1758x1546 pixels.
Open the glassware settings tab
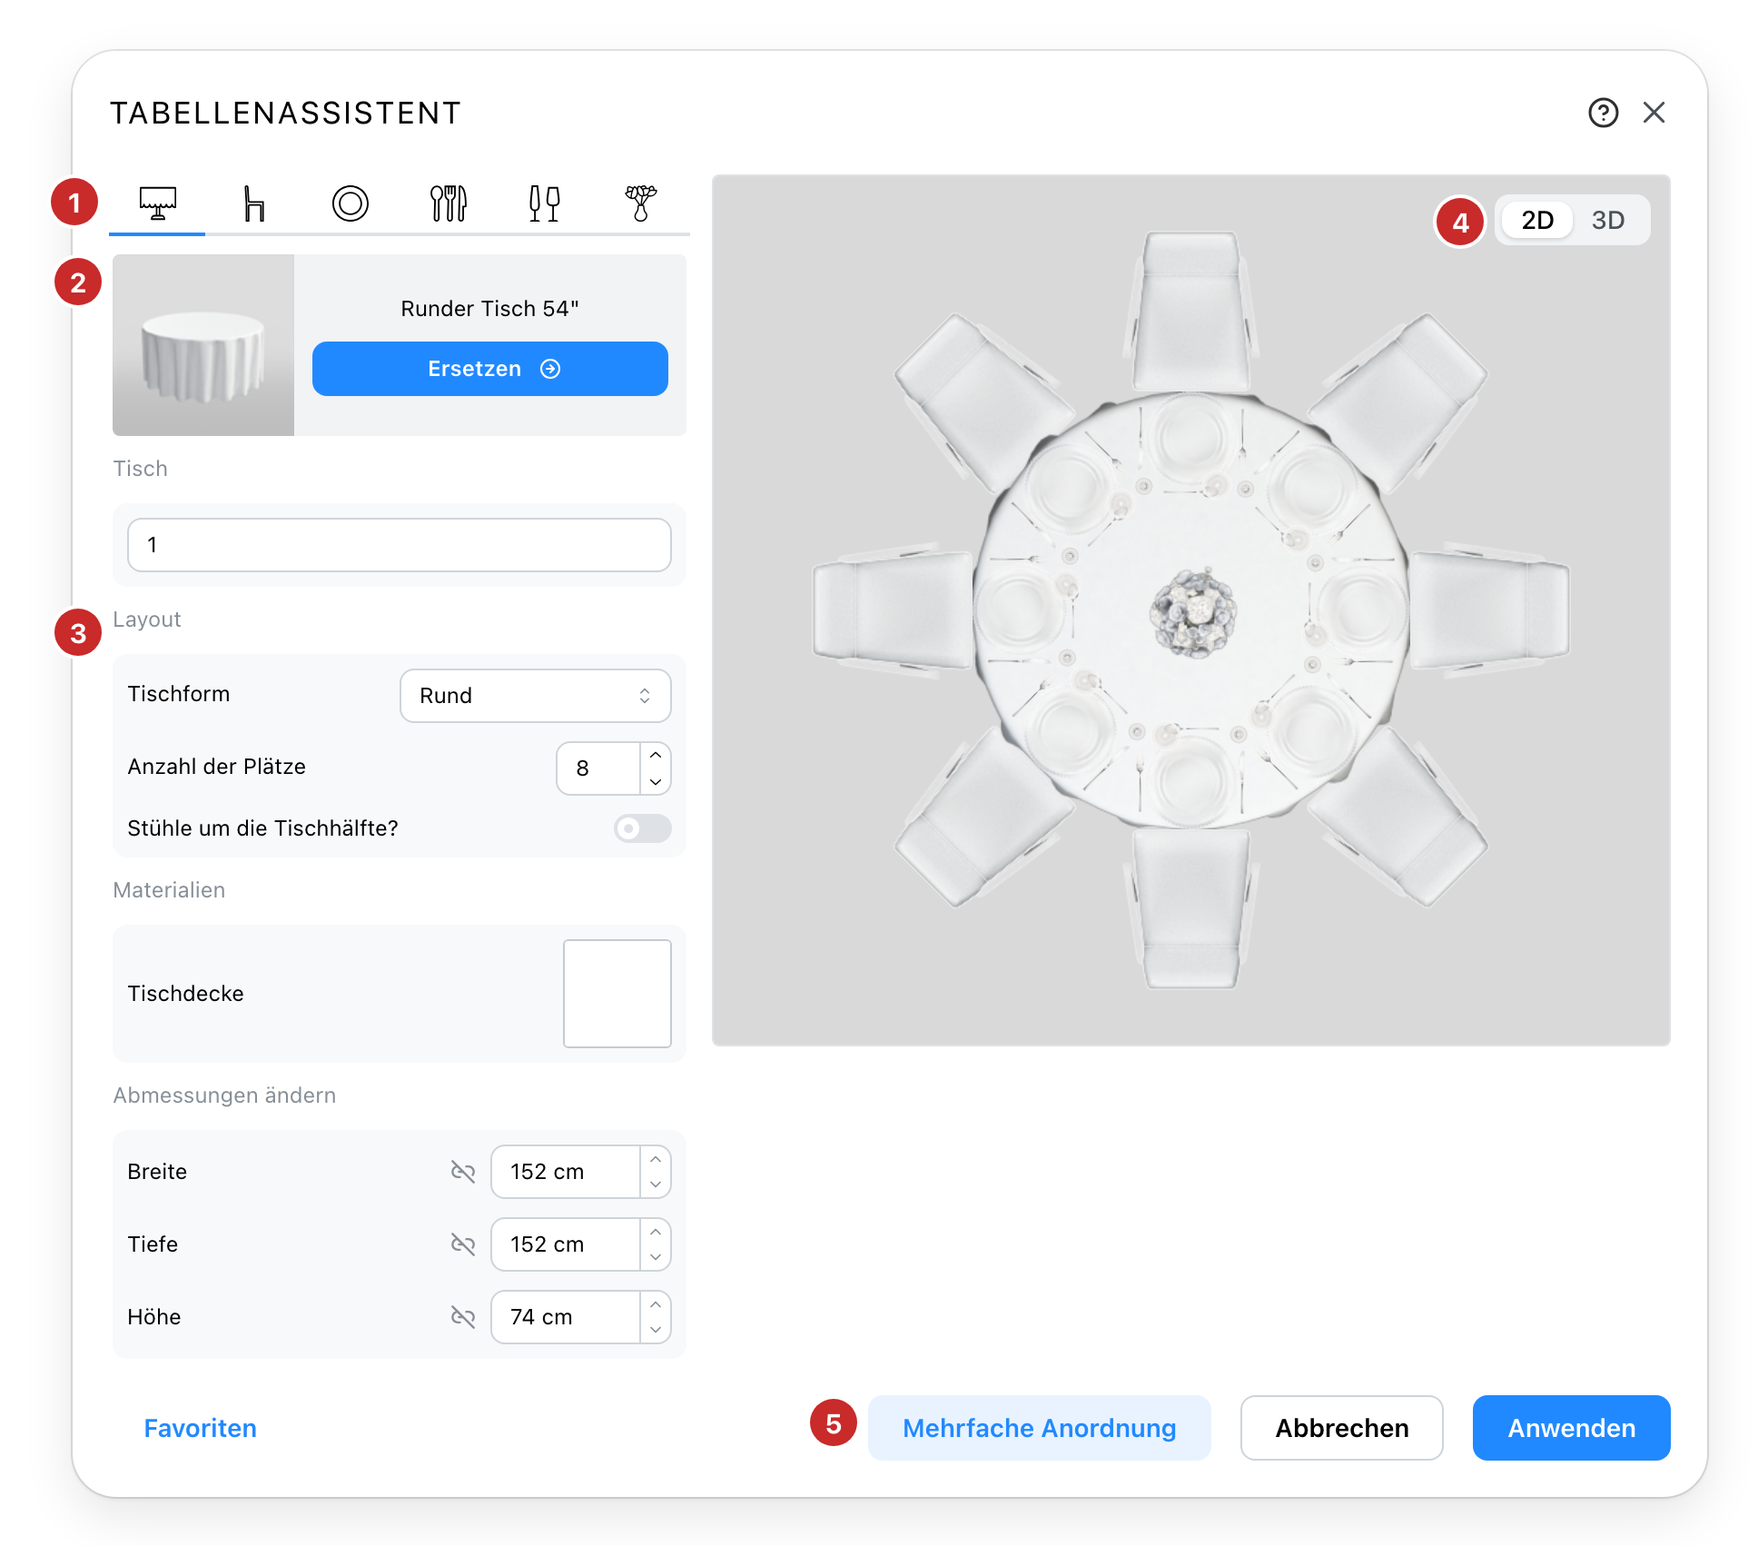coord(545,203)
